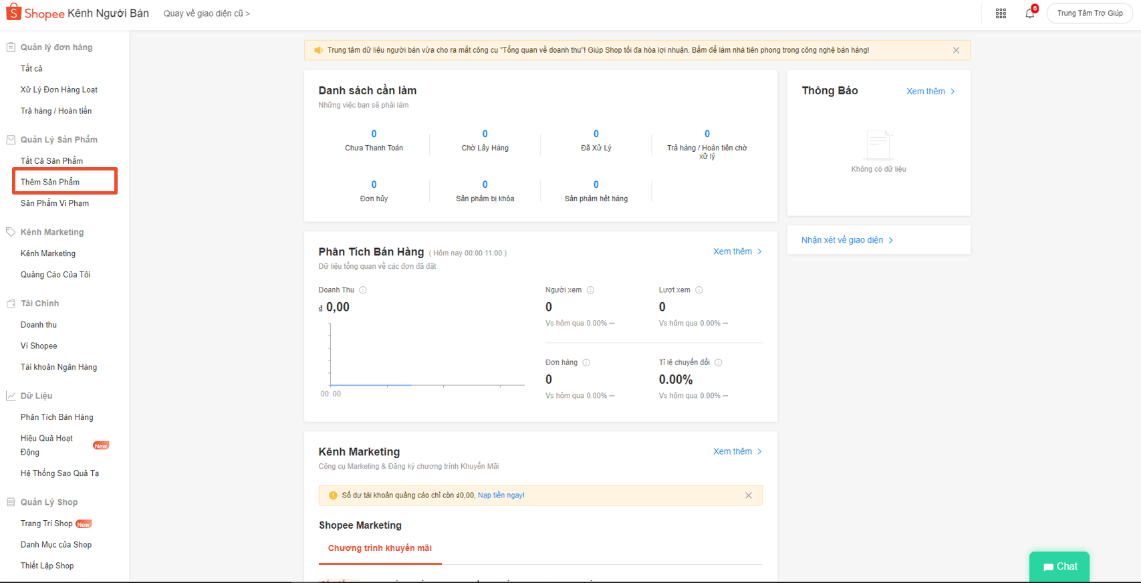Open Chờ Lấy Hàng count
Screen dimensions: 1141x583
click(485, 134)
